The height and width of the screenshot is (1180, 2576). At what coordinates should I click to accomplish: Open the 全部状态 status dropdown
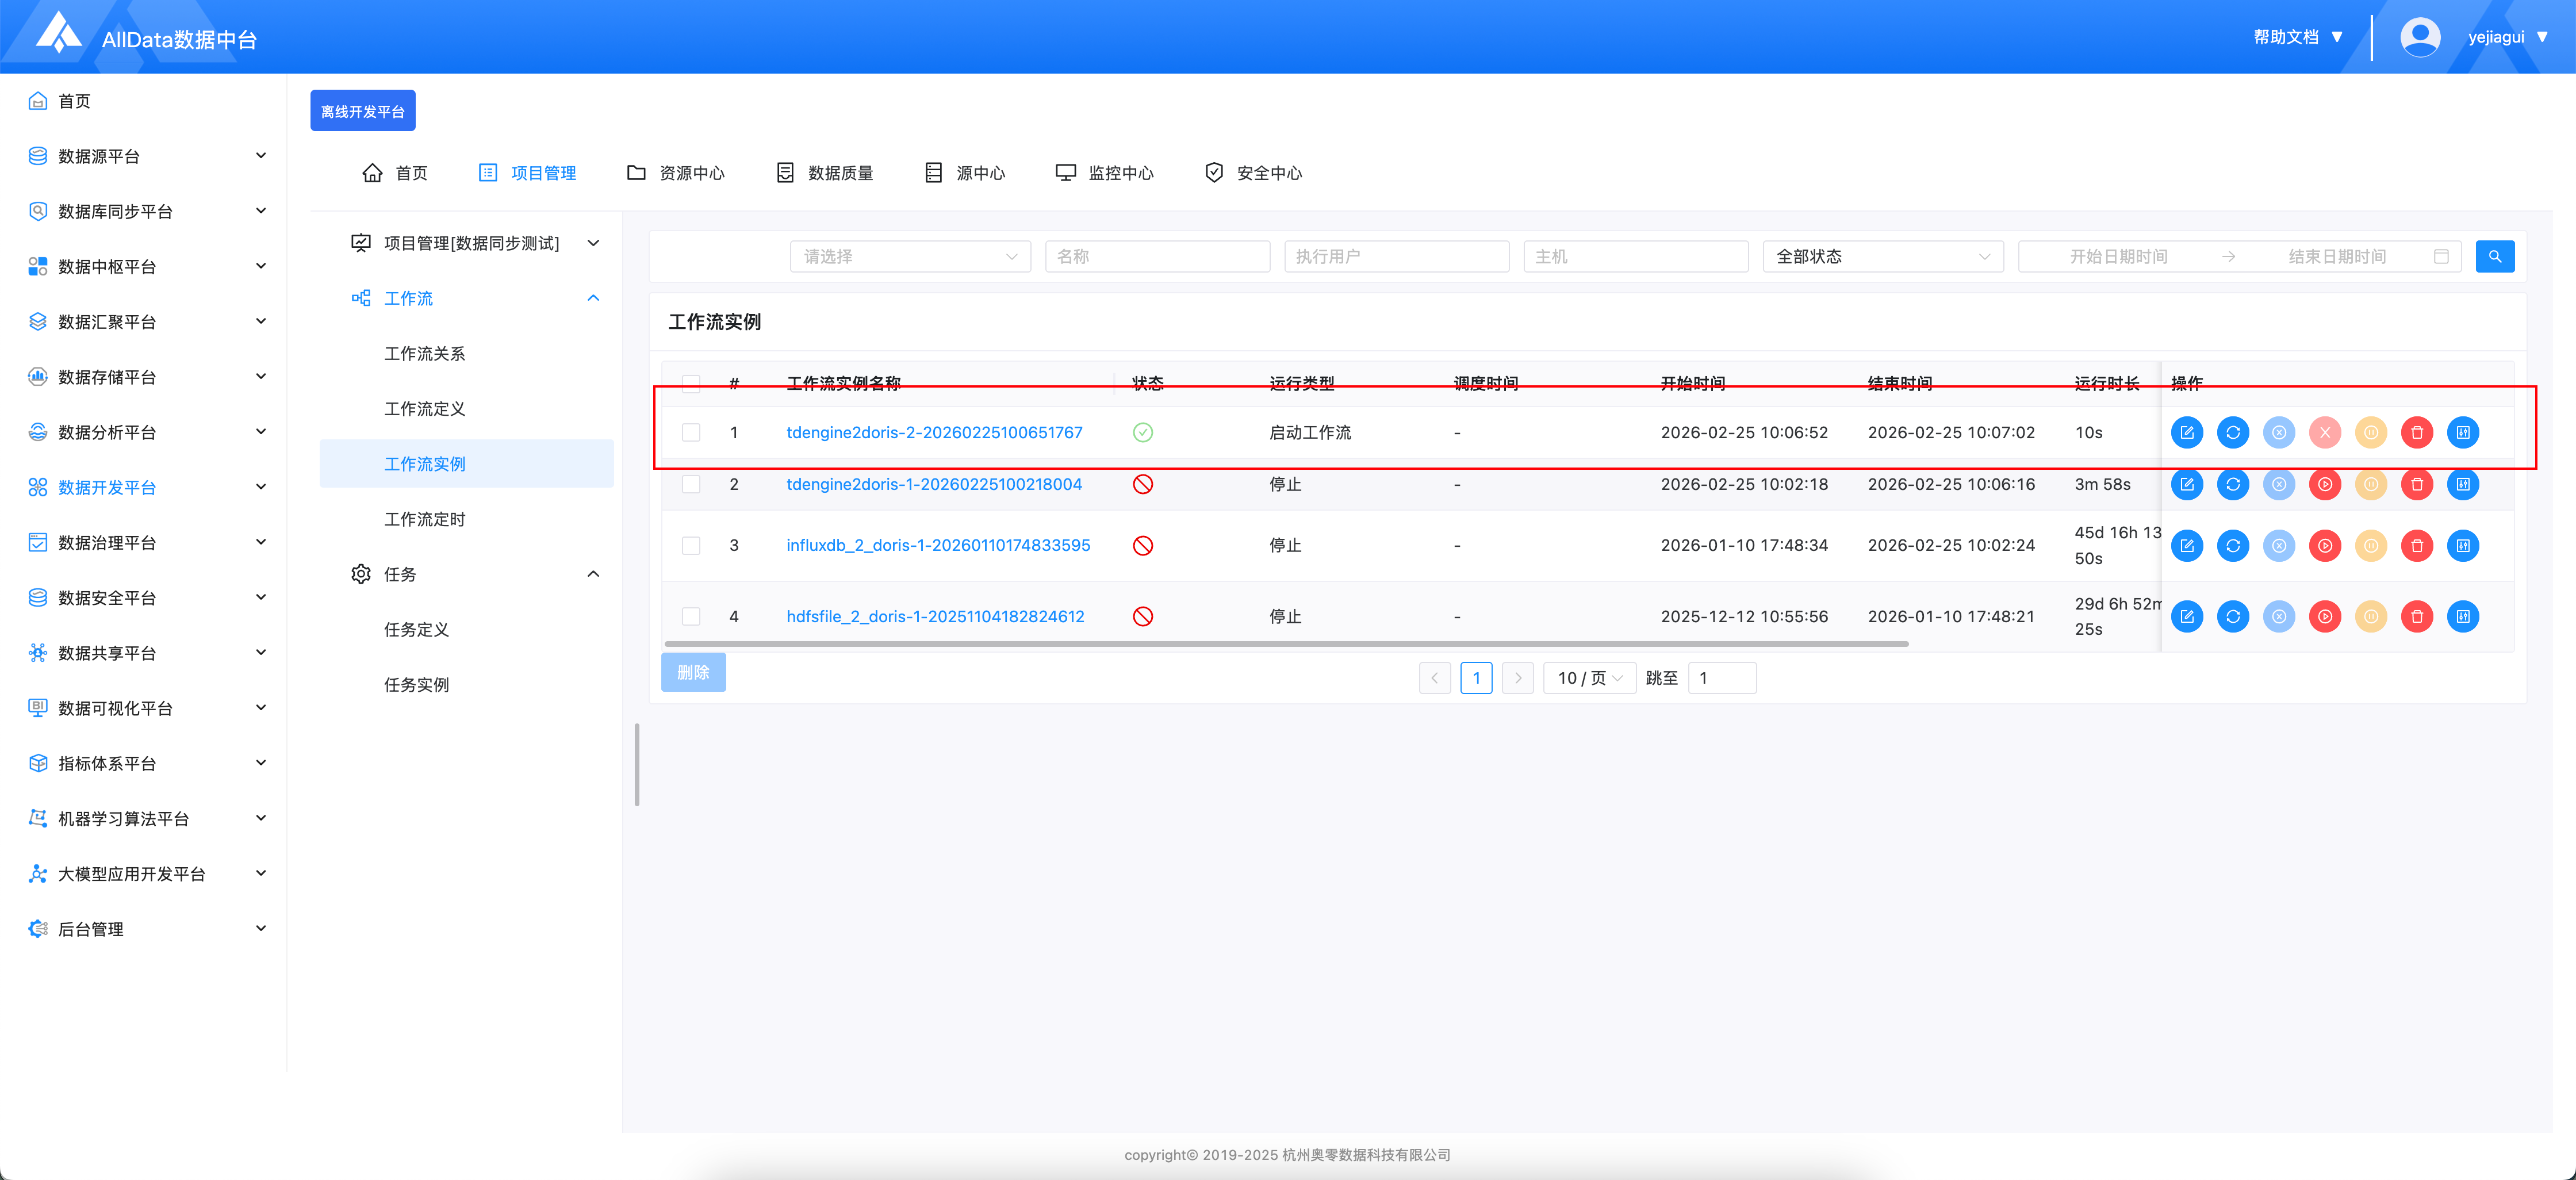coord(1882,257)
